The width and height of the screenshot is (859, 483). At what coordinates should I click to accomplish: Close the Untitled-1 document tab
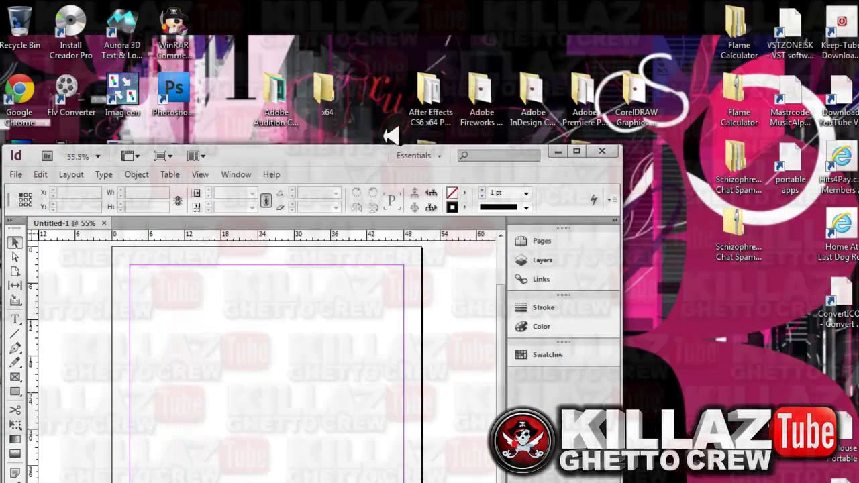[x=104, y=223]
